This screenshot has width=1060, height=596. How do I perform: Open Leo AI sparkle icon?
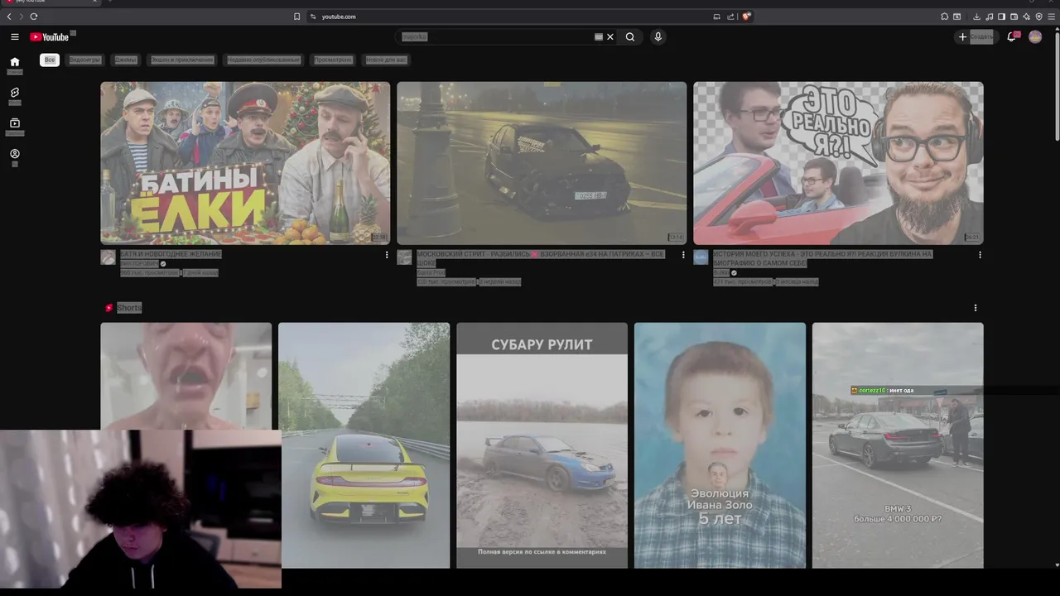pos(1026,17)
